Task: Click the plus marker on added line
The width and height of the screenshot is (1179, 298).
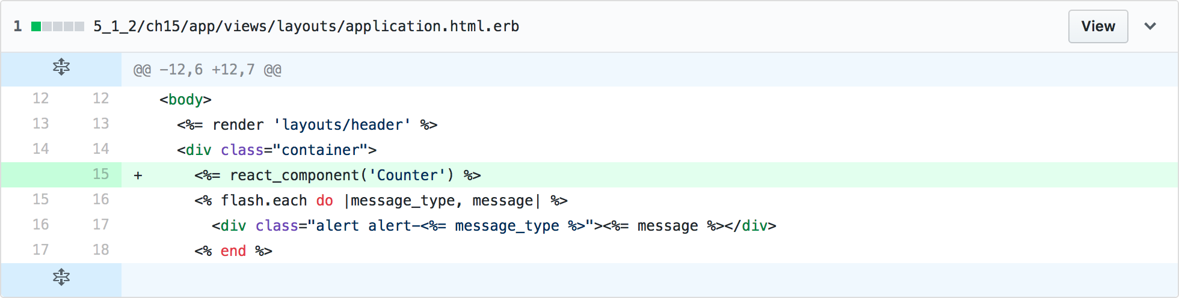Action: pos(138,175)
